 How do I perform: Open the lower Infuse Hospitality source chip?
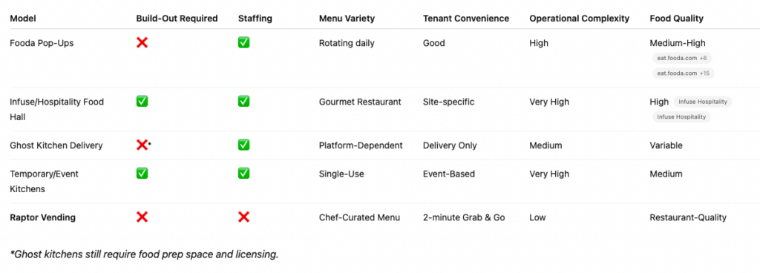[x=681, y=116]
